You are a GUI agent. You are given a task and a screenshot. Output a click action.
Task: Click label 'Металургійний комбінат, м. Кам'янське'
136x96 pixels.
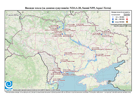click(x=102, y=49)
